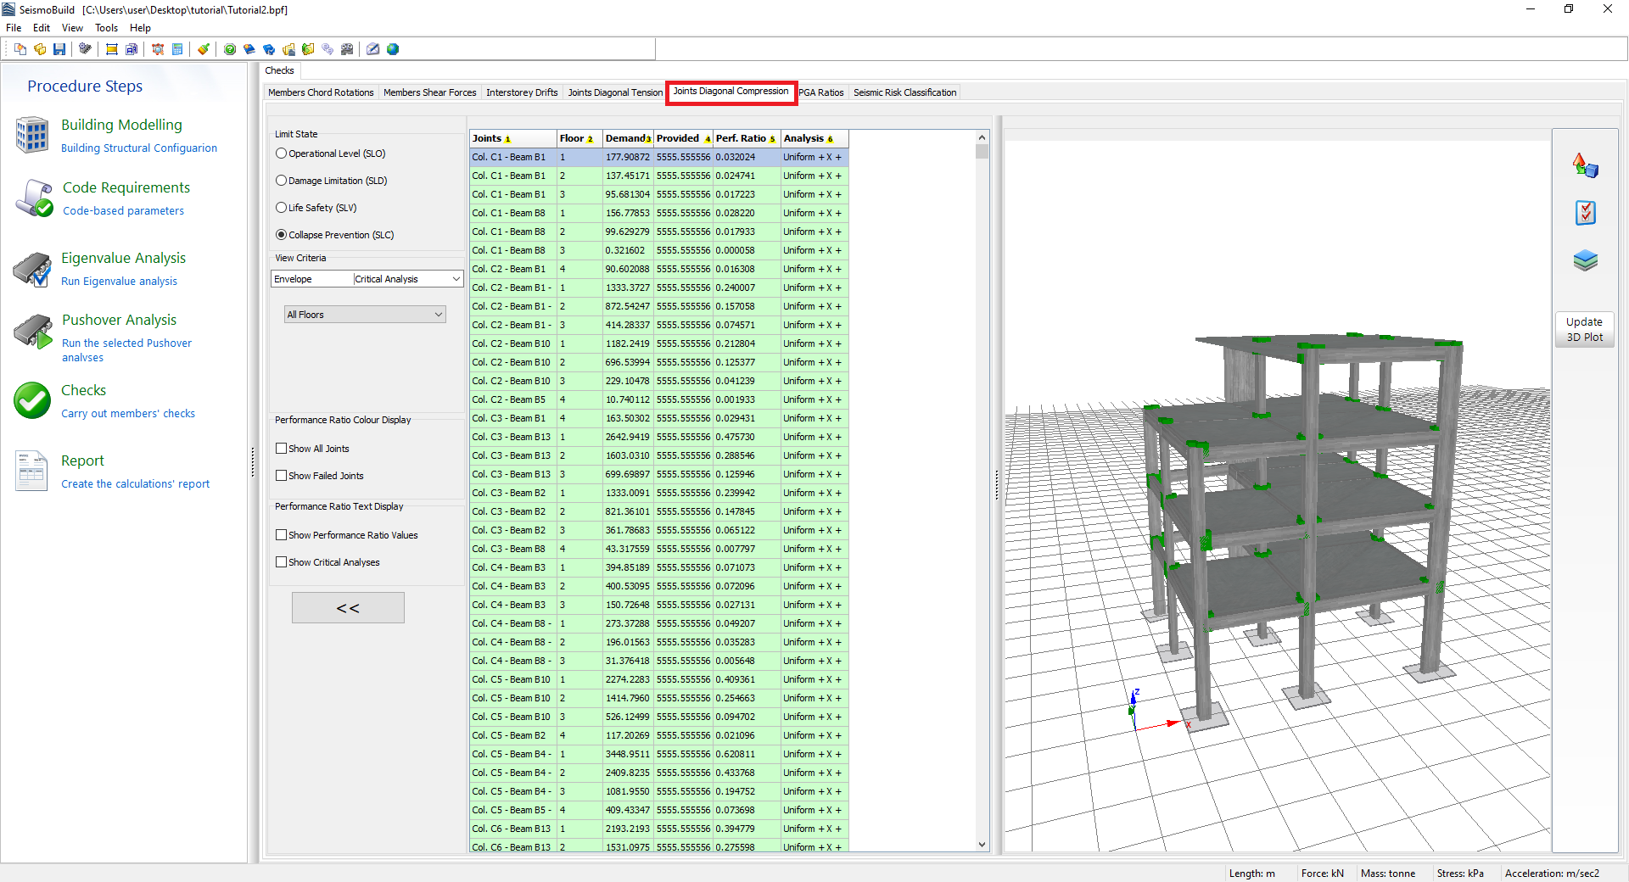Open the All Floors dropdown

(365, 315)
